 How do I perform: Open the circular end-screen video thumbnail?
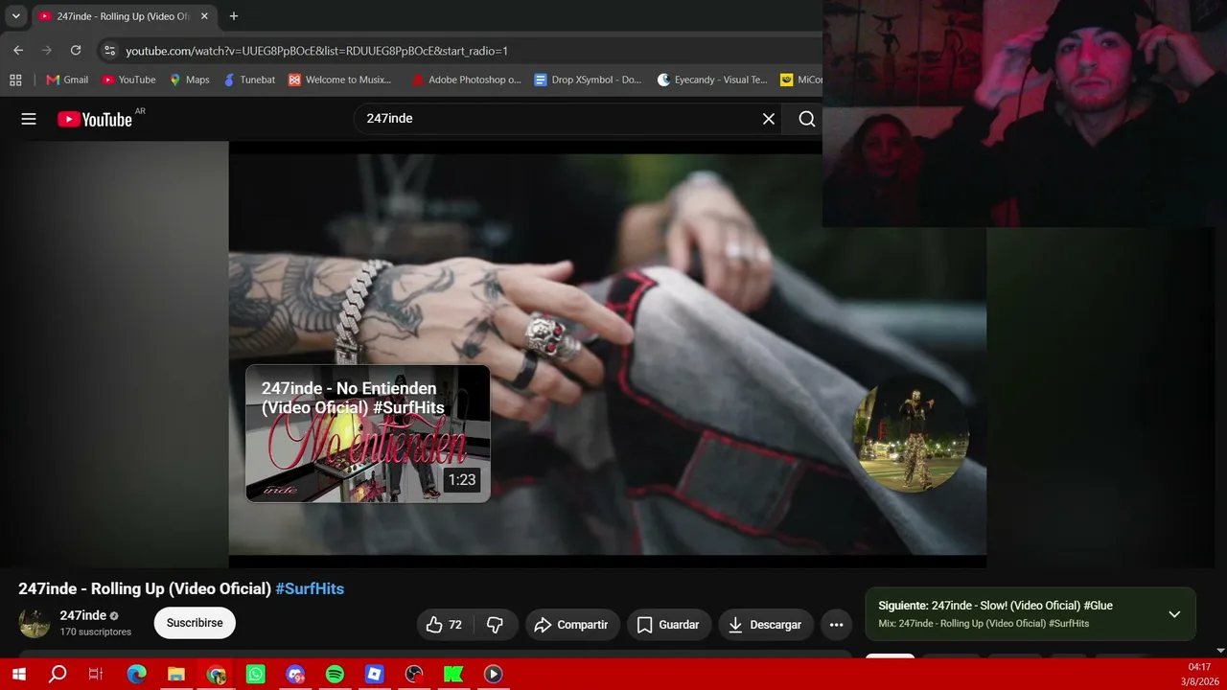pos(912,434)
